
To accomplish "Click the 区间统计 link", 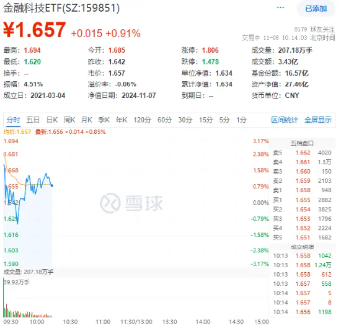I will coord(284,120).
